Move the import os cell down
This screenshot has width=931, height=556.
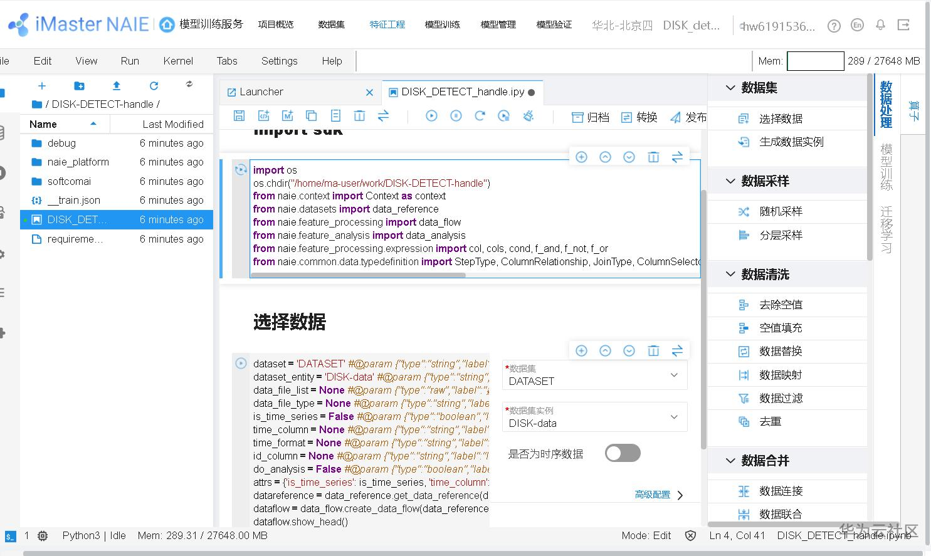[629, 157]
